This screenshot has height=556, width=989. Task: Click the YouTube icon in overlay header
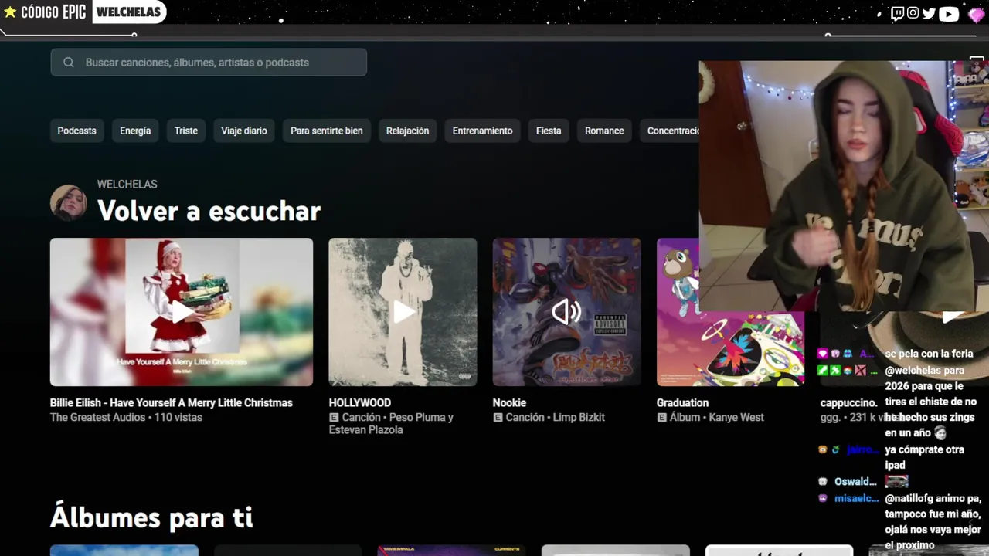pyautogui.click(x=949, y=13)
